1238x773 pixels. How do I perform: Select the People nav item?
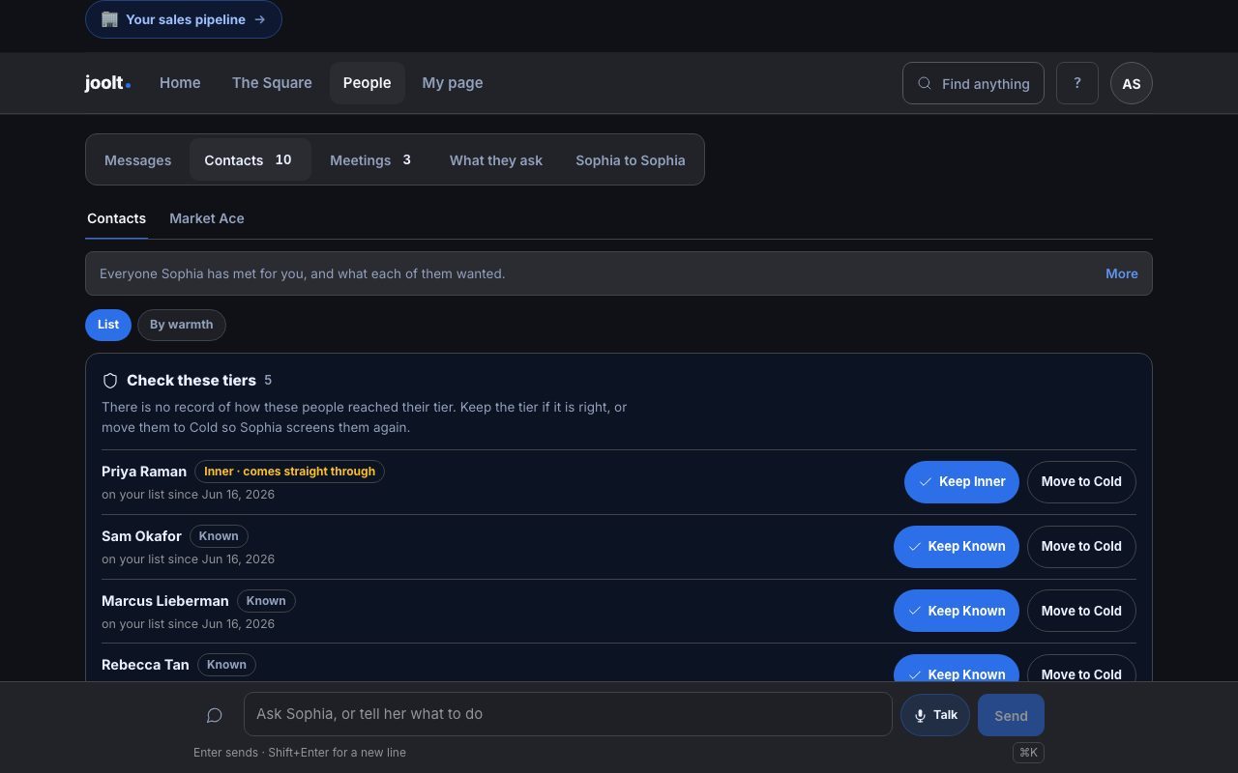click(x=368, y=83)
